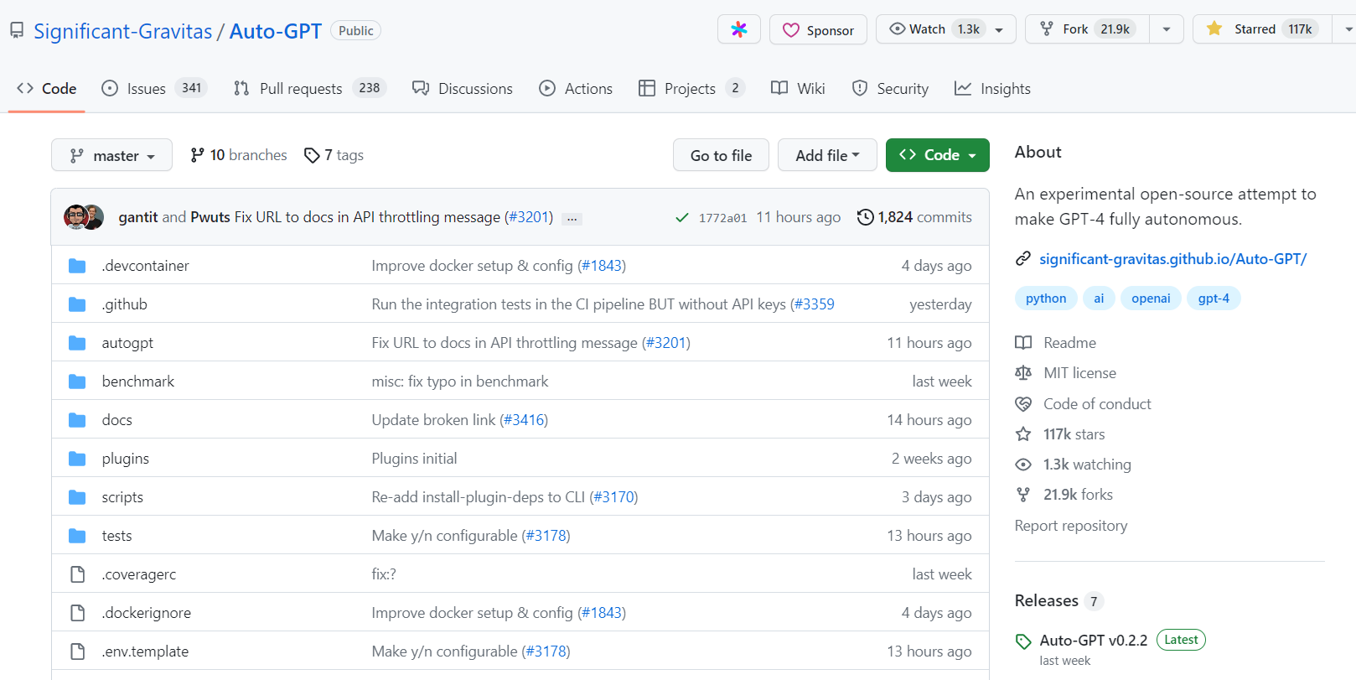The height and width of the screenshot is (680, 1356).
Task: Open the .github folder icon
Action: [x=77, y=304]
